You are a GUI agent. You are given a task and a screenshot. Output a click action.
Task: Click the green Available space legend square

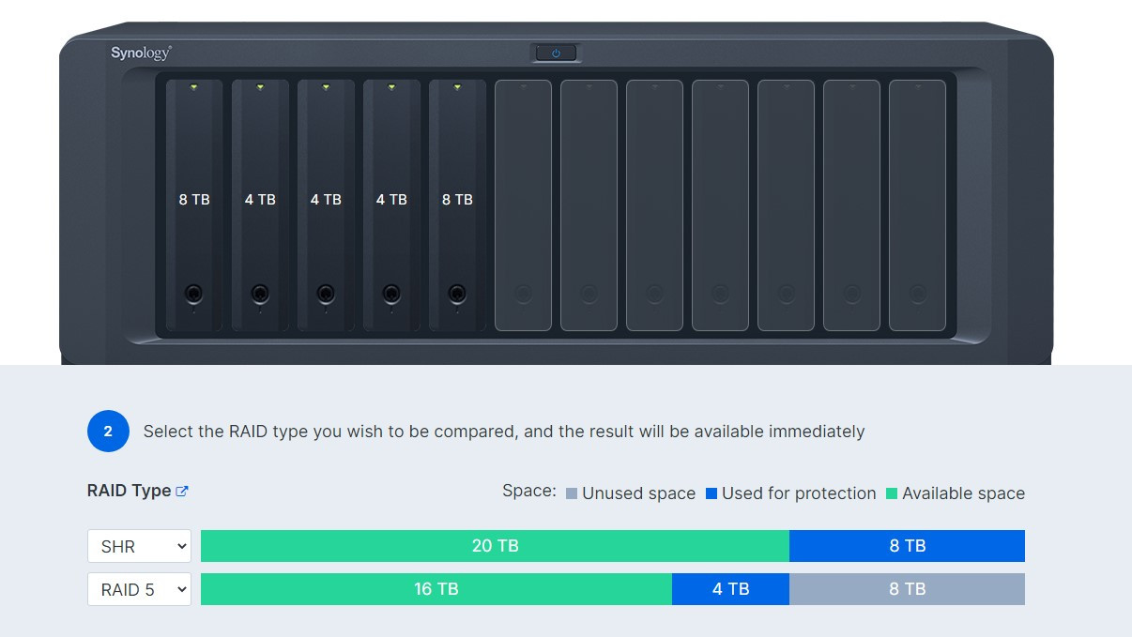892,493
